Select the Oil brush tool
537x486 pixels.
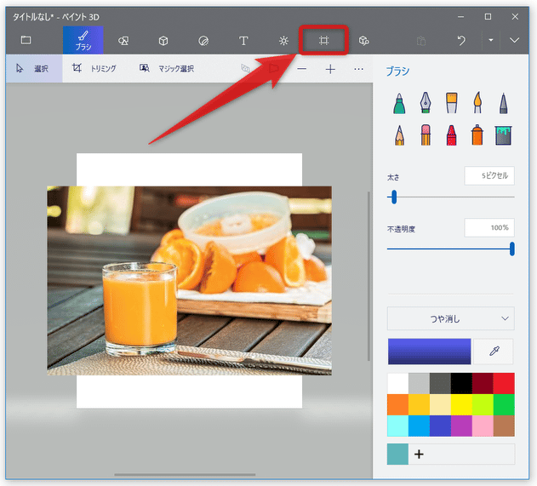(x=451, y=102)
